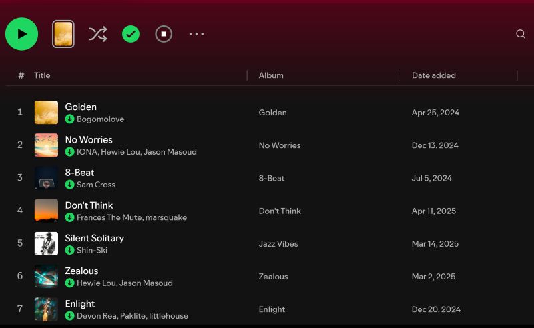Click downloaded icon next to Bogomolove
Image resolution: width=534 pixels, height=328 pixels.
click(69, 119)
